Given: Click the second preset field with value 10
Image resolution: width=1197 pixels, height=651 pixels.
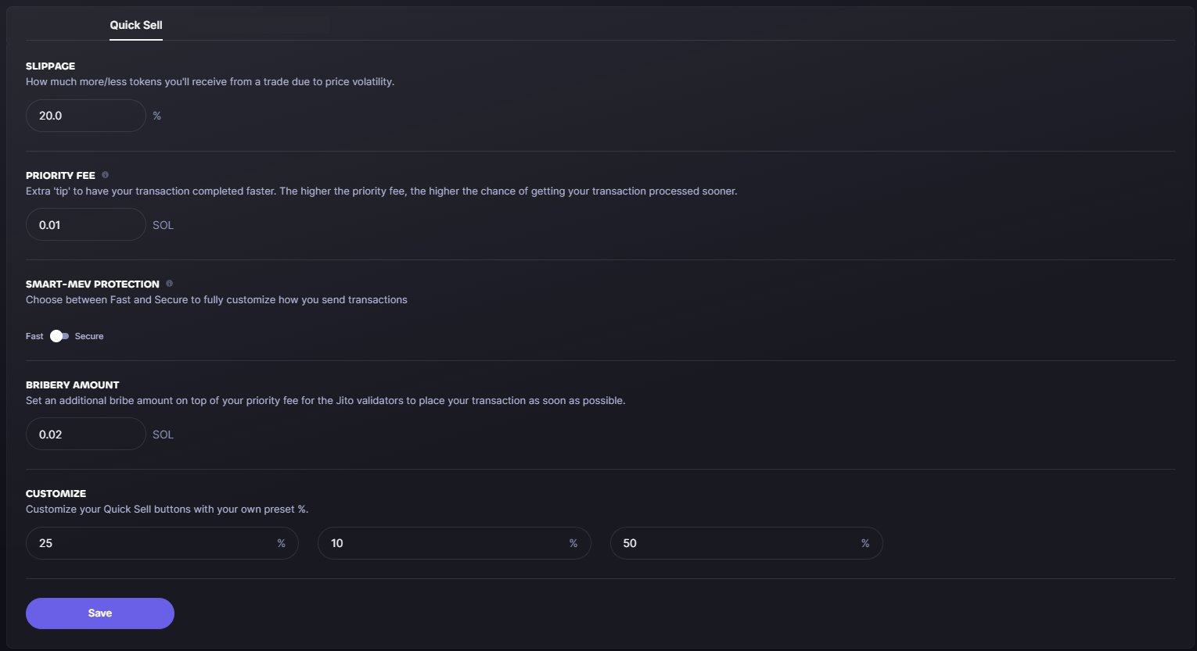Looking at the screenshot, I should (442, 543).
